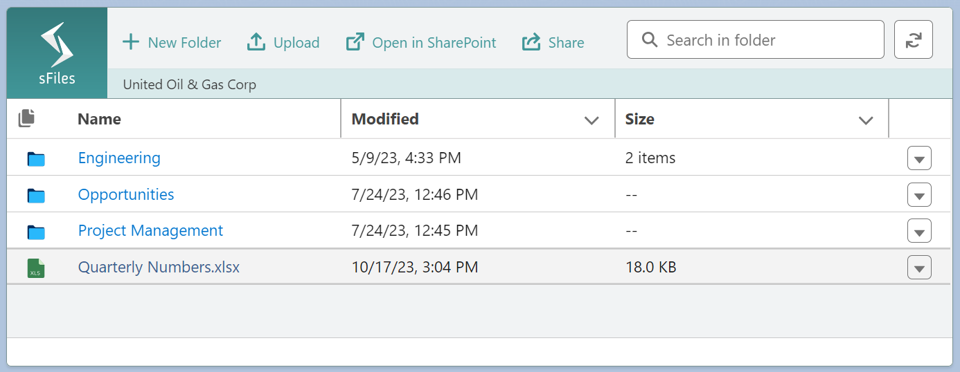Select the 7/24/23, 12:46 PM date cell
Screen dimensions: 960x372
point(415,194)
